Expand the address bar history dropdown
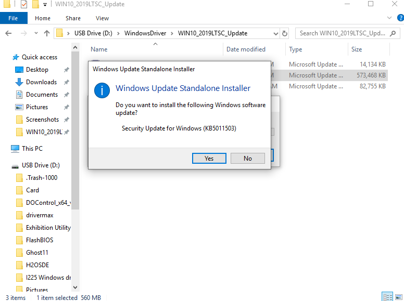Screen dimensions: 404x301 point(276,33)
